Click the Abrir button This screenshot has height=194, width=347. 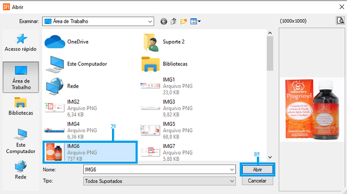[257, 170]
